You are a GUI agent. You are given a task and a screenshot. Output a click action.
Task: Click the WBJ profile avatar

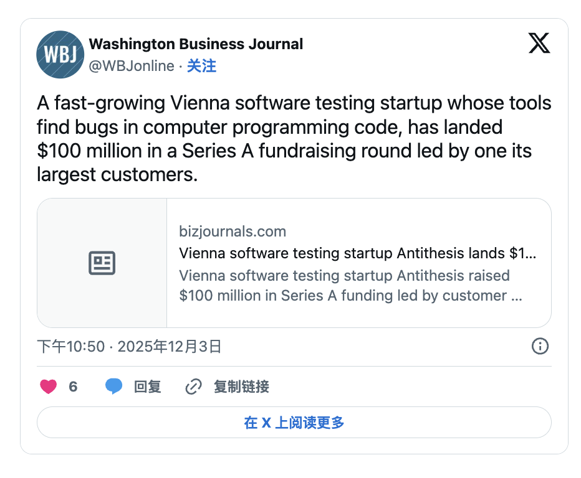coord(60,55)
